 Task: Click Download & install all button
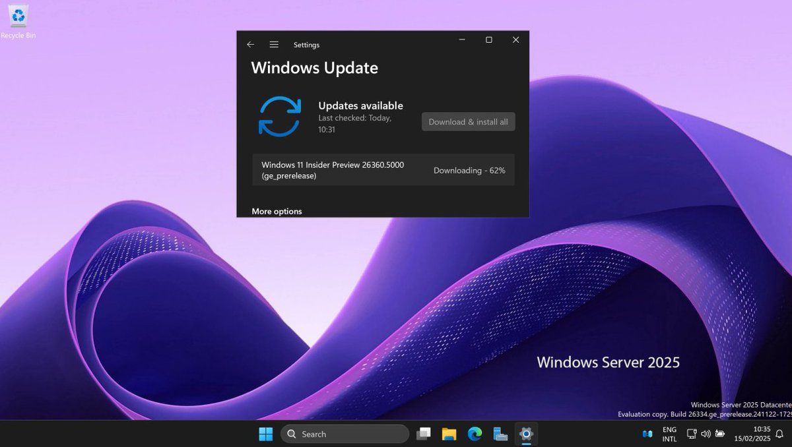[x=469, y=122]
